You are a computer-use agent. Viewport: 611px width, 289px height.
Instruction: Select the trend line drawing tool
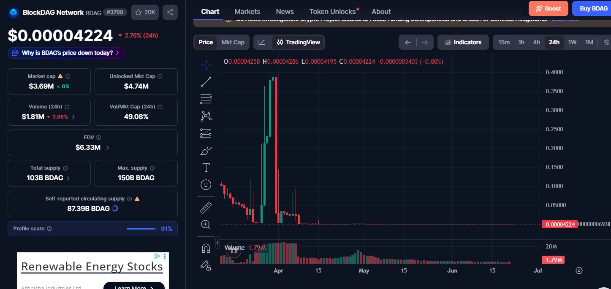[206, 82]
